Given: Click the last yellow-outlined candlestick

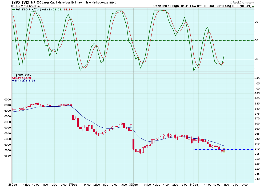Looking at the screenshot, I should pos(224,150).
